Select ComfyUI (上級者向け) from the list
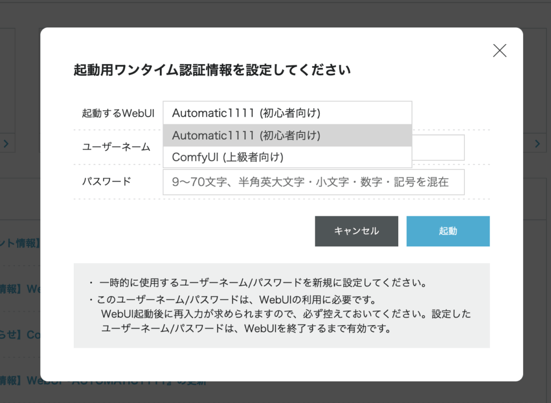551x403 pixels. (287, 157)
